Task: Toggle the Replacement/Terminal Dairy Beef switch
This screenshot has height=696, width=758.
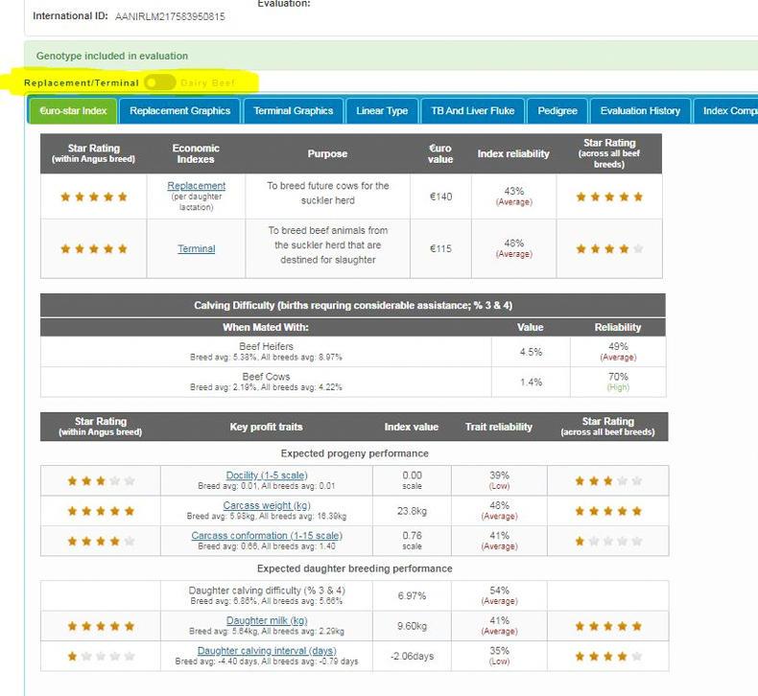Action: 160,83
